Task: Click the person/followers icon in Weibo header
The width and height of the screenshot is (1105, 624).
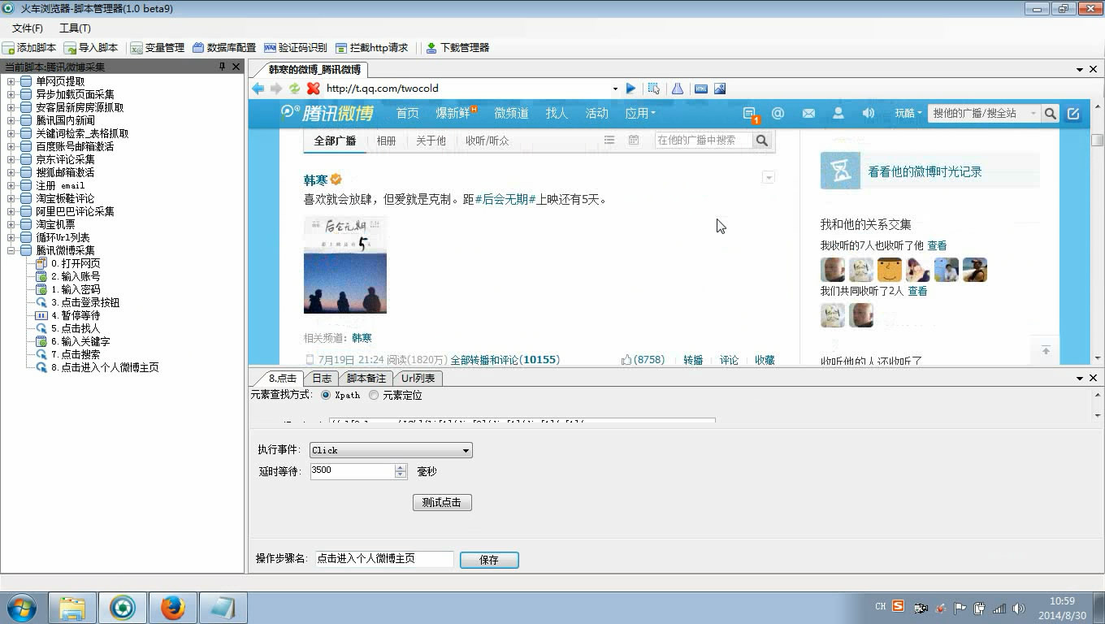Action: tap(838, 114)
